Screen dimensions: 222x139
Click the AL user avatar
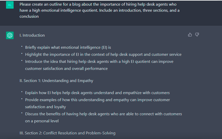(10, 5)
